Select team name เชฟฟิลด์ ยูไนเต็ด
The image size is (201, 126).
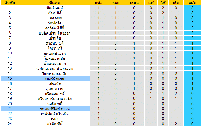(55, 114)
